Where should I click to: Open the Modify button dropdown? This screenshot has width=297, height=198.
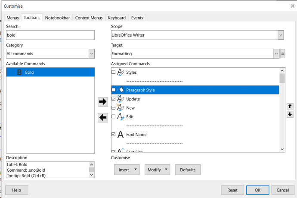coord(166,170)
